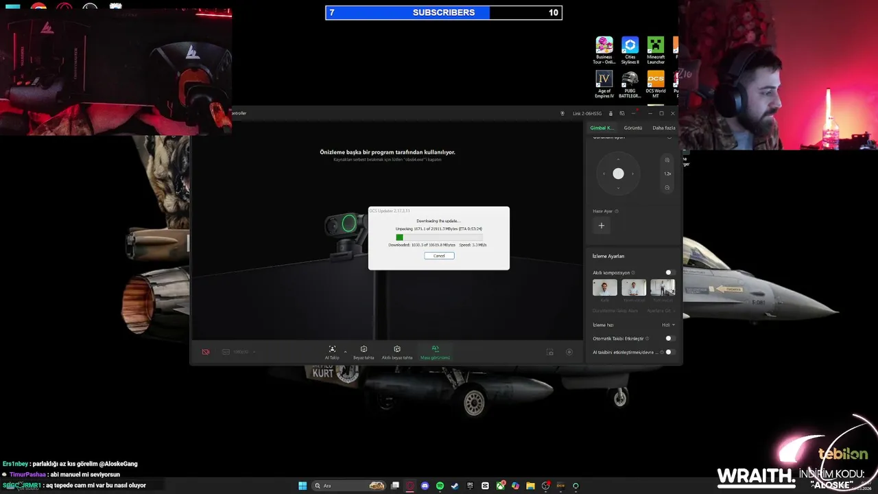Screen dimensions: 878x494
Task: Click the subscribers goal progress bar
Action: tap(444, 12)
